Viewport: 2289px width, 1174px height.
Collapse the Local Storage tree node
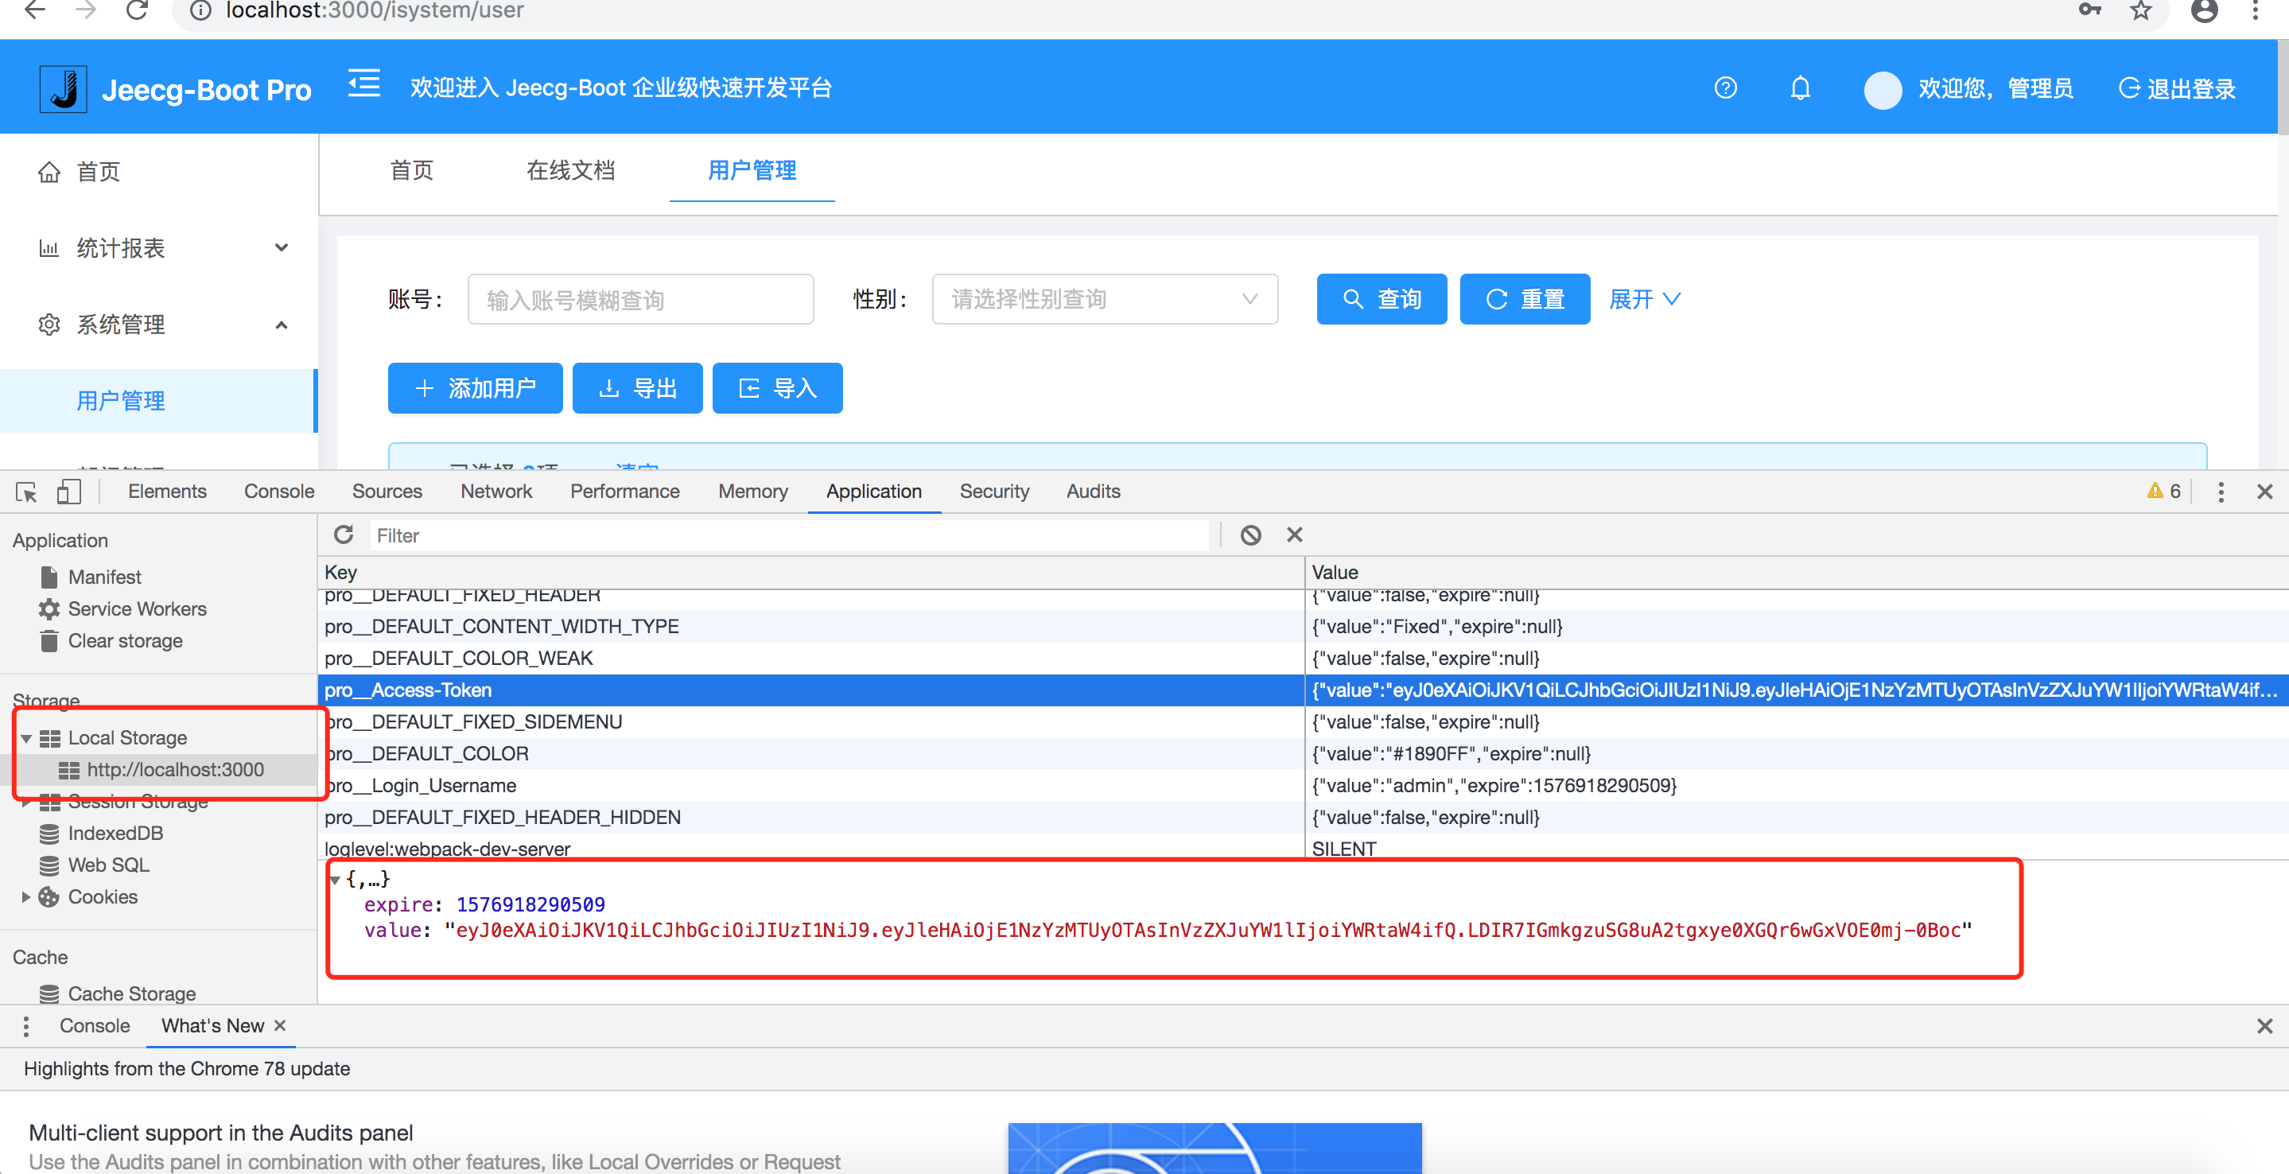coord(27,737)
